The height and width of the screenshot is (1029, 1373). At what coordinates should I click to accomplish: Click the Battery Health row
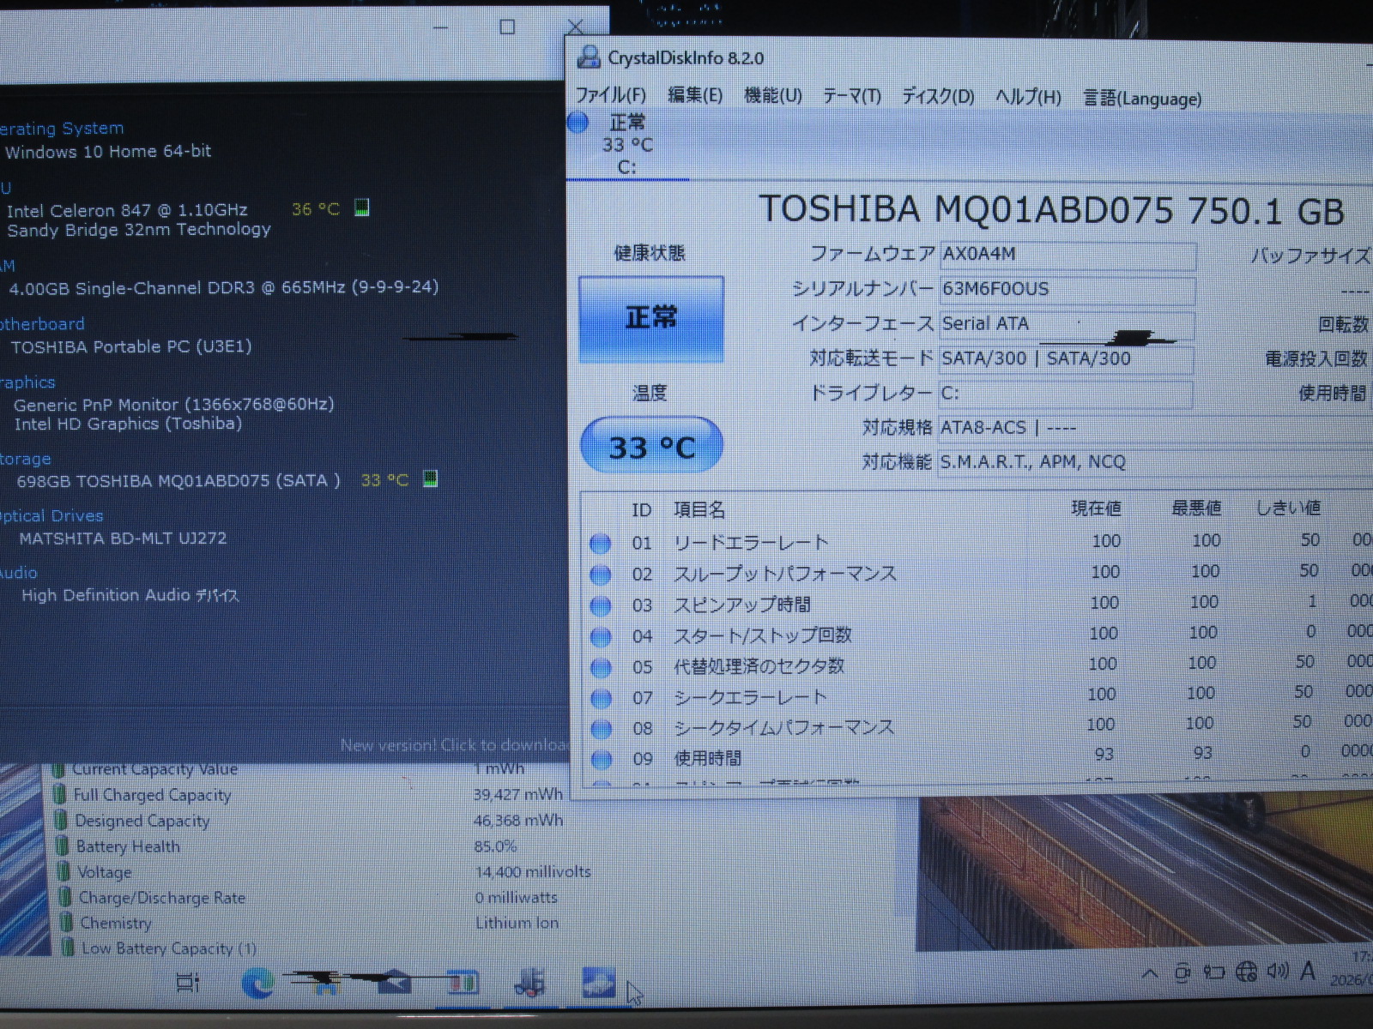pos(128,846)
